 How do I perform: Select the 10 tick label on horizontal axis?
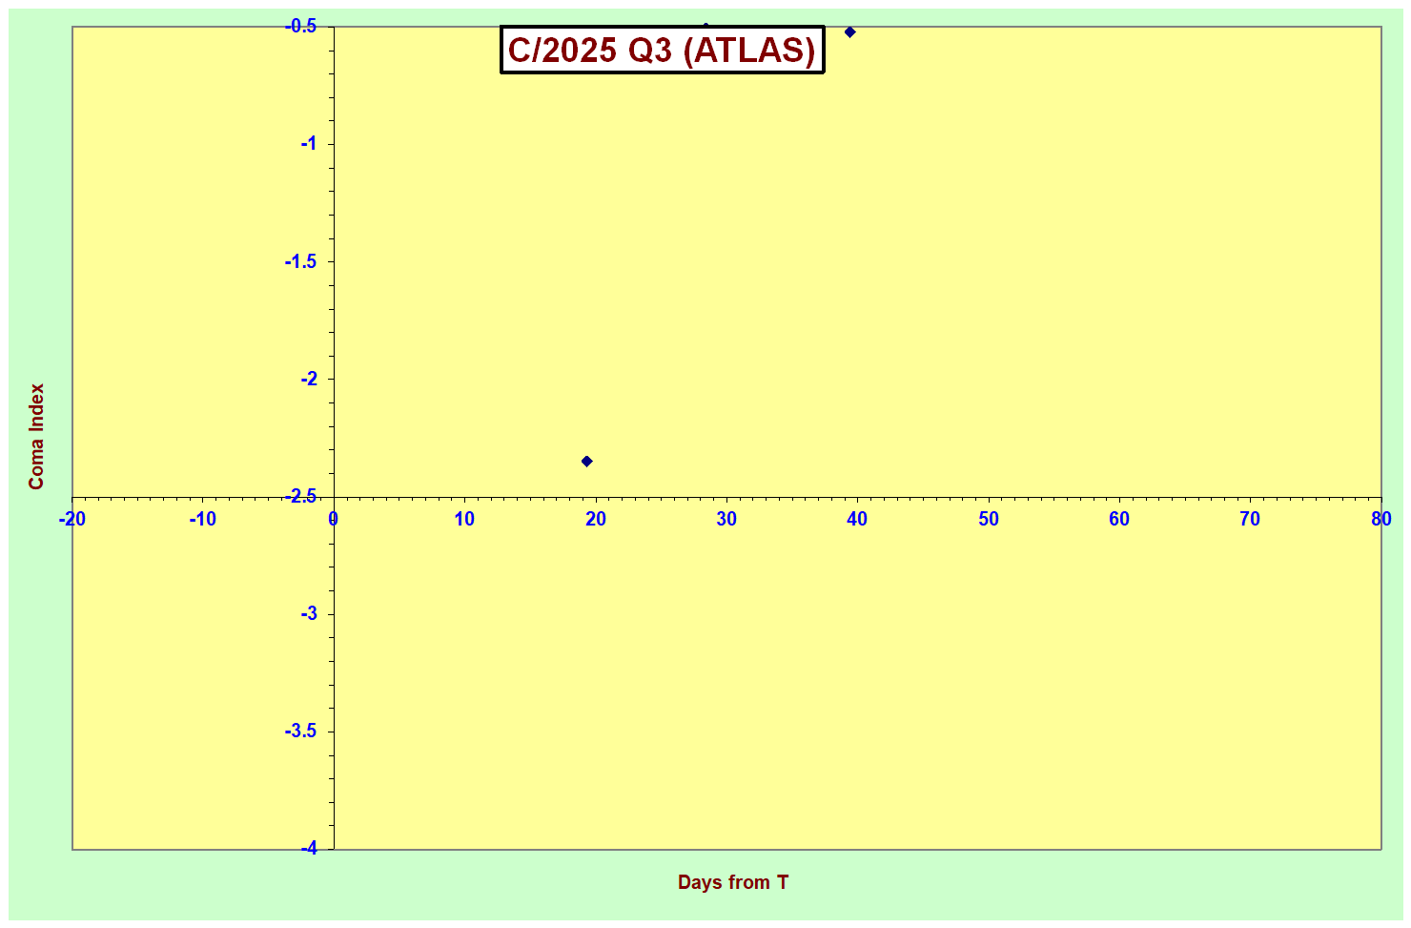(x=464, y=519)
